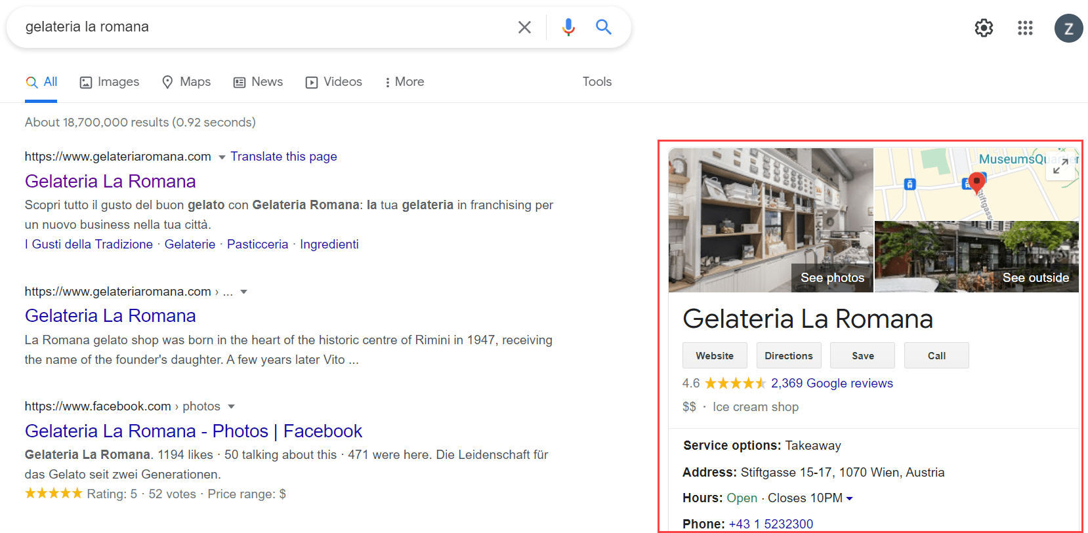Open the Ingredienti sitelink
Image resolution: width=1088 pixels, height=533 pixels.
329,245
